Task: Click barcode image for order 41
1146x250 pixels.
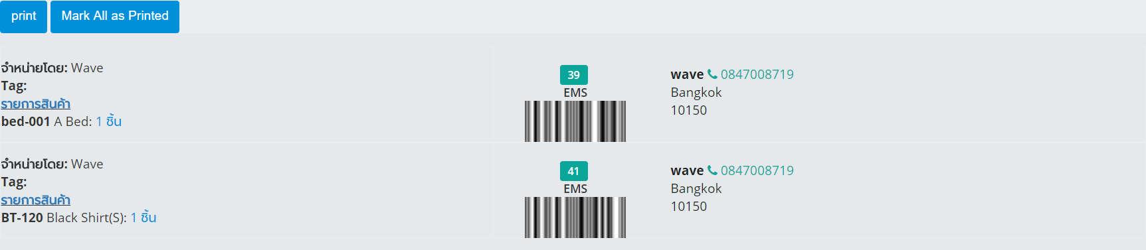Action: [x=575, y=218]
